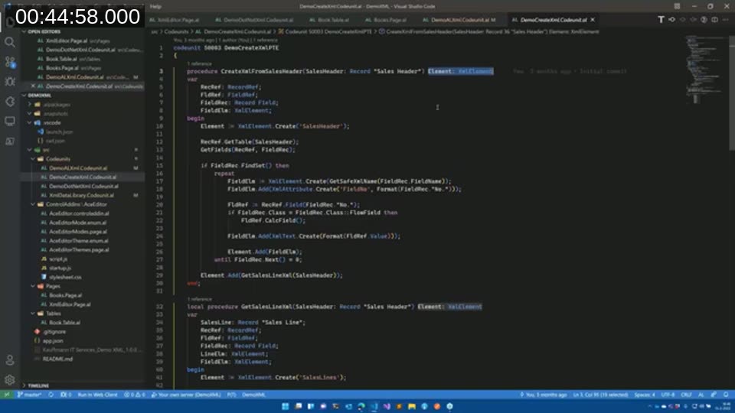Screen dimensions: 735x413
Task: Click the customize layout icon in title bar
Action: coord(677,6)
